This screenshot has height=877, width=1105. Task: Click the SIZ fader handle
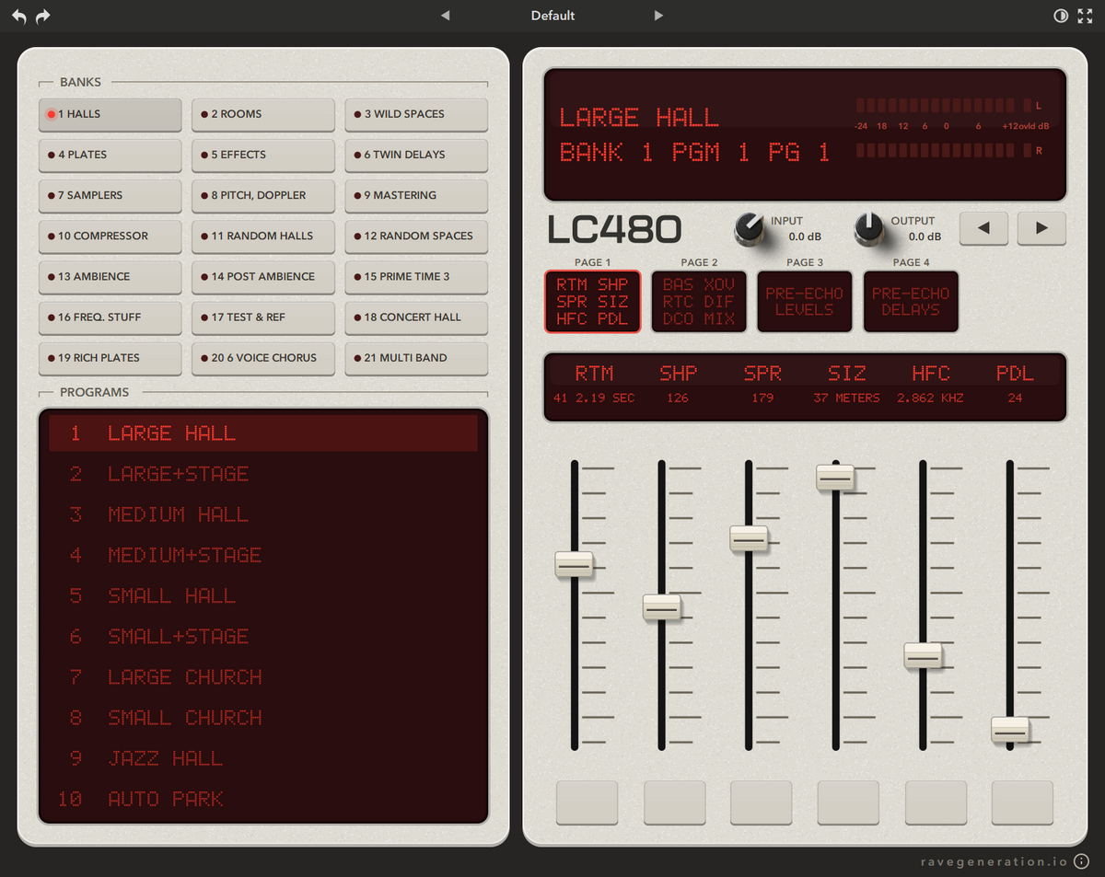click(x=835, y=478)
